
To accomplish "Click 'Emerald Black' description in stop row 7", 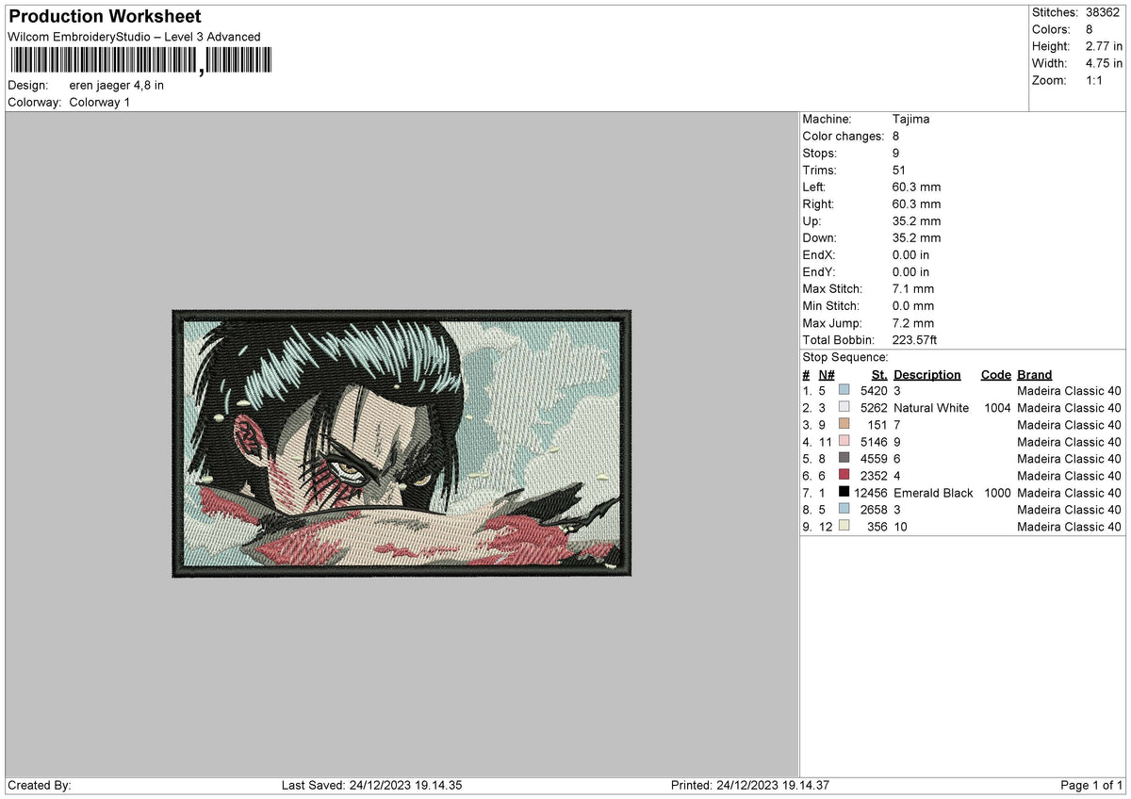I will [933, 492].
